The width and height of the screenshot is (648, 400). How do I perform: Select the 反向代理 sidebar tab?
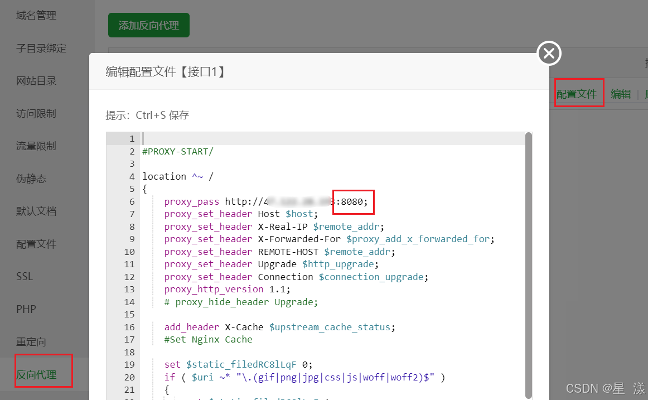[x=36, y=374]
